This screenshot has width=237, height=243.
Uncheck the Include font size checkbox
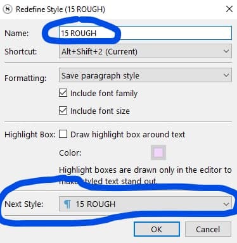click(x=63, y=111)
